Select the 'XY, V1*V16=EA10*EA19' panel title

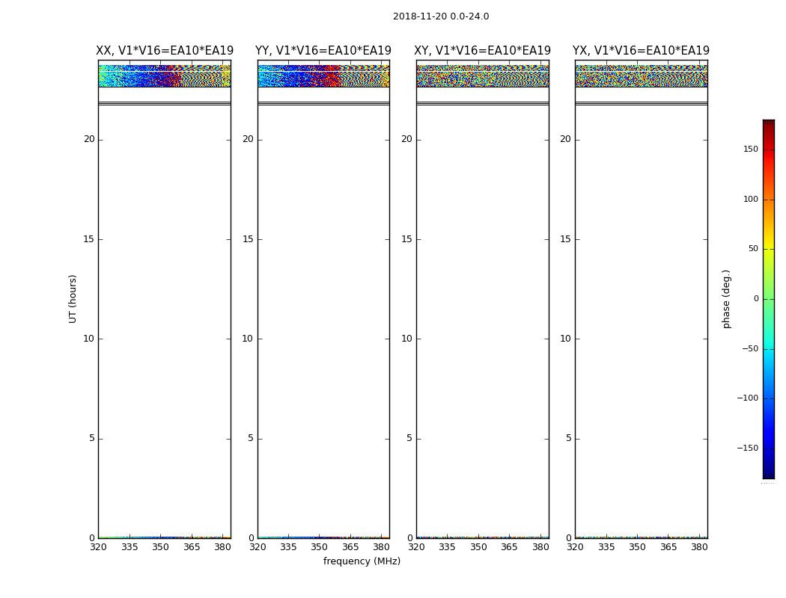click(x=482, y=51)
